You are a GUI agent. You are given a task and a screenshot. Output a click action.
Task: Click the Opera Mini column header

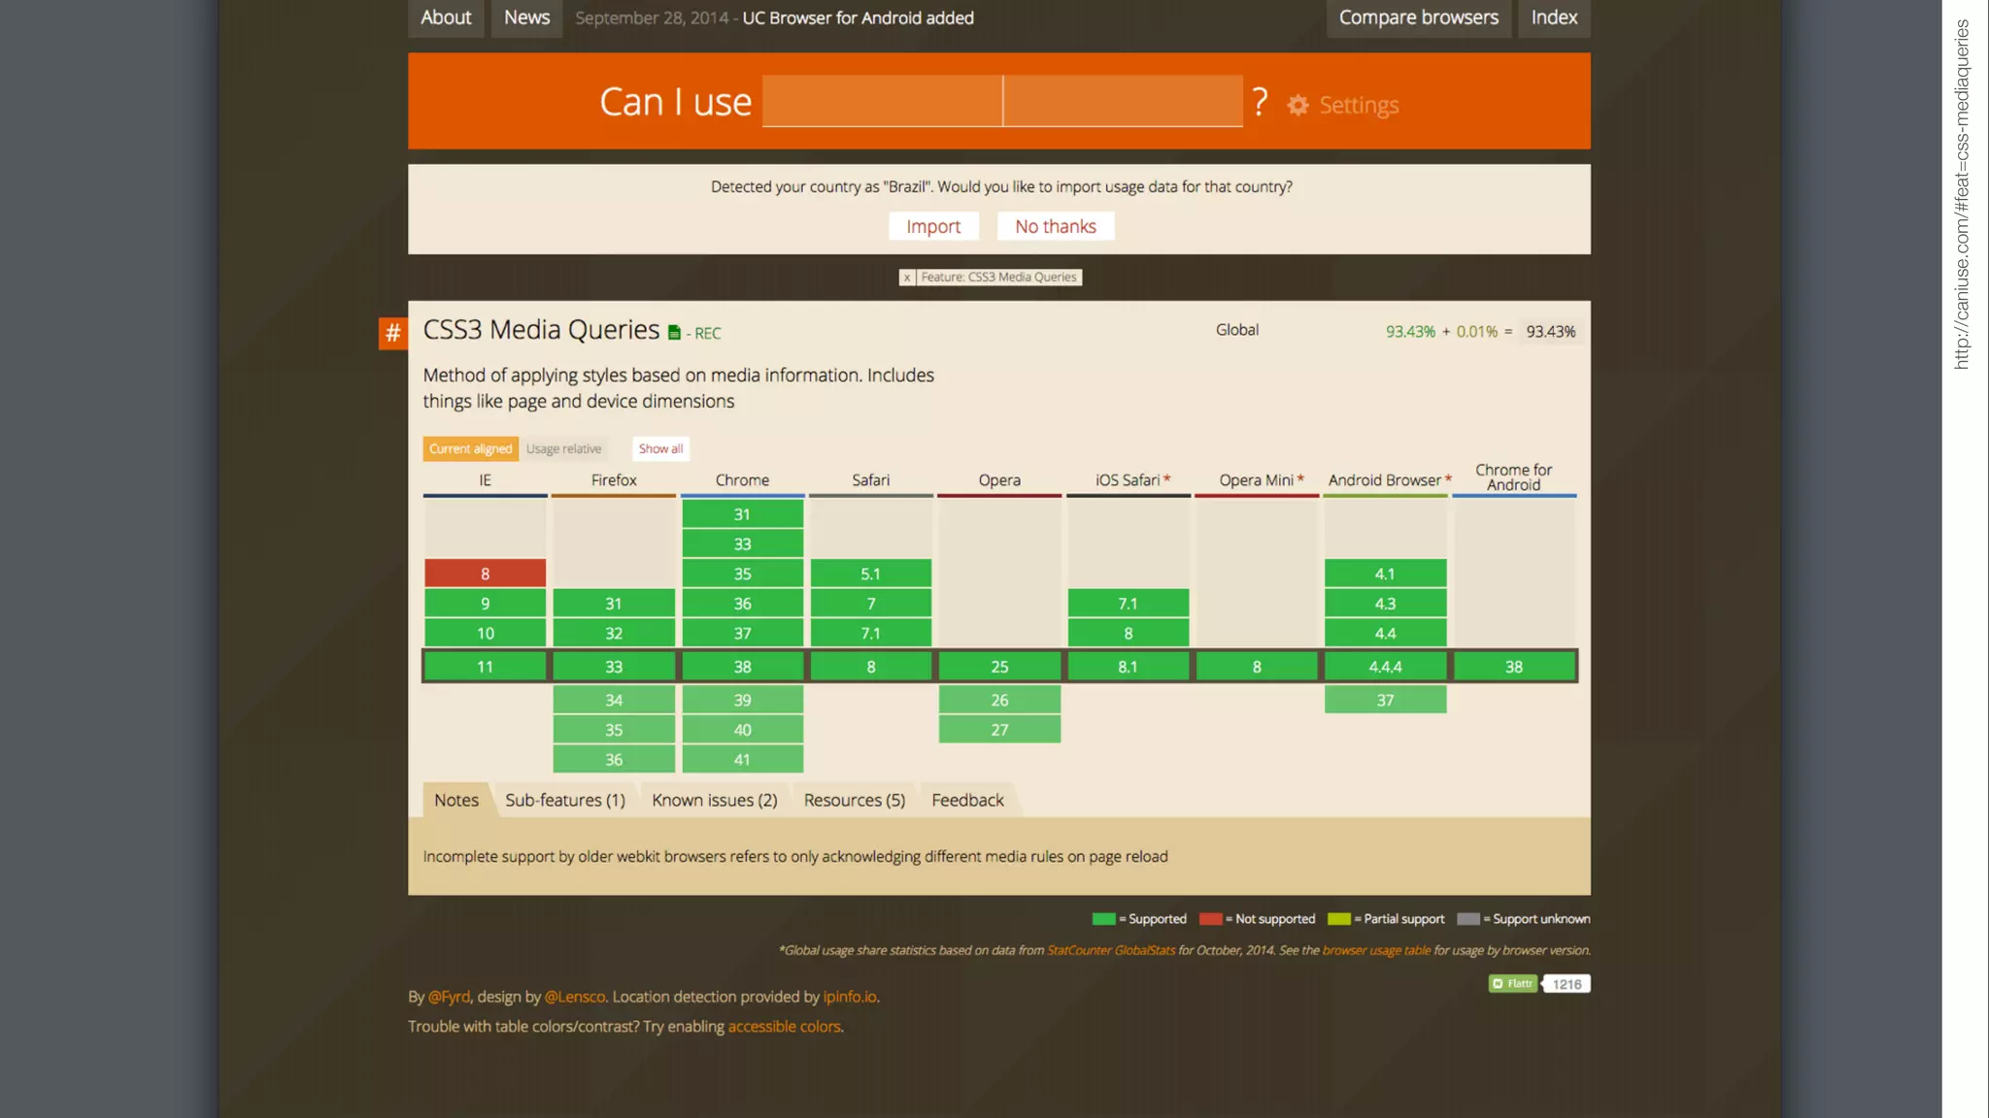(x=1257, y=480)
